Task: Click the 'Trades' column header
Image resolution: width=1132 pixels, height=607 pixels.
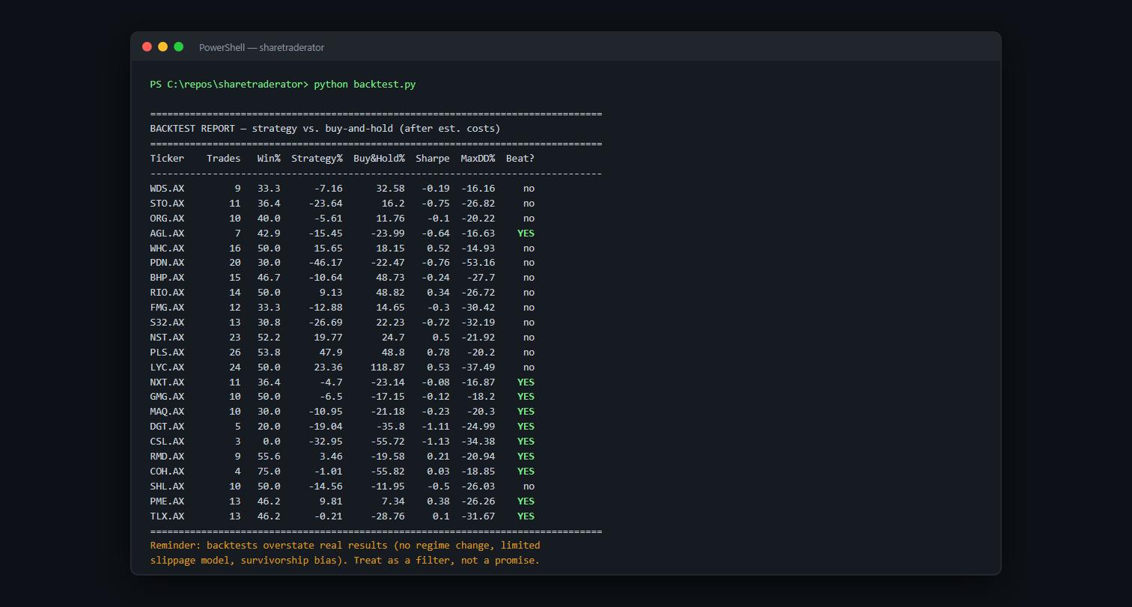Action: 223,158
